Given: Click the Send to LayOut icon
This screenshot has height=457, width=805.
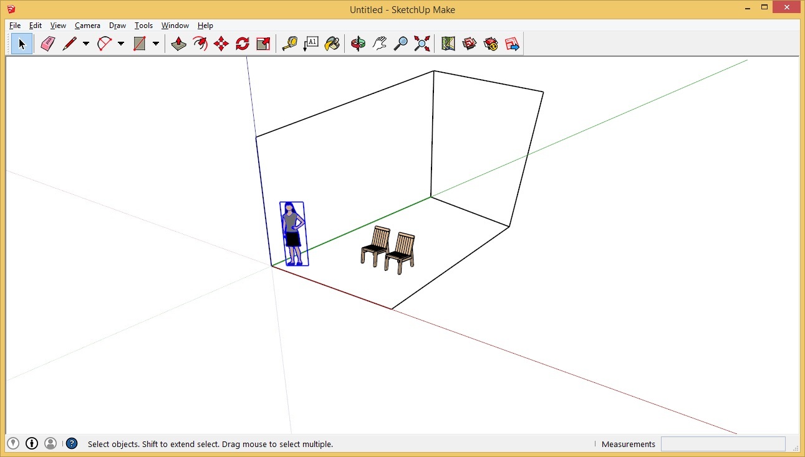Looking at the screenshot, I should [512, 44].
